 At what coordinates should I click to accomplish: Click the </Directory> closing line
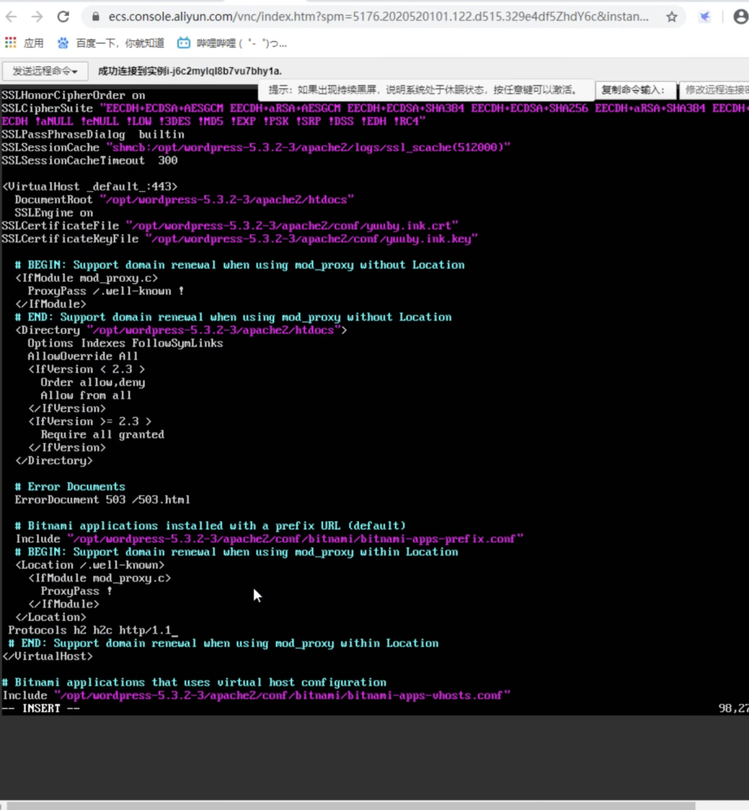click(x=54, y=461)
